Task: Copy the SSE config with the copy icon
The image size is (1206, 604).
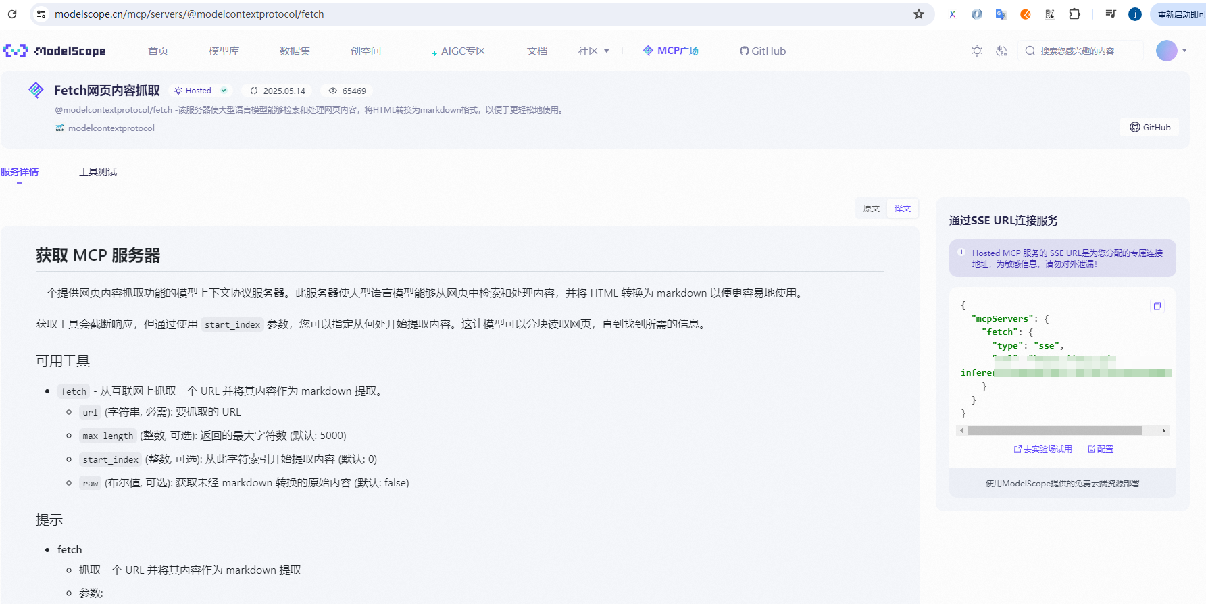Action: coord(1157,306)
